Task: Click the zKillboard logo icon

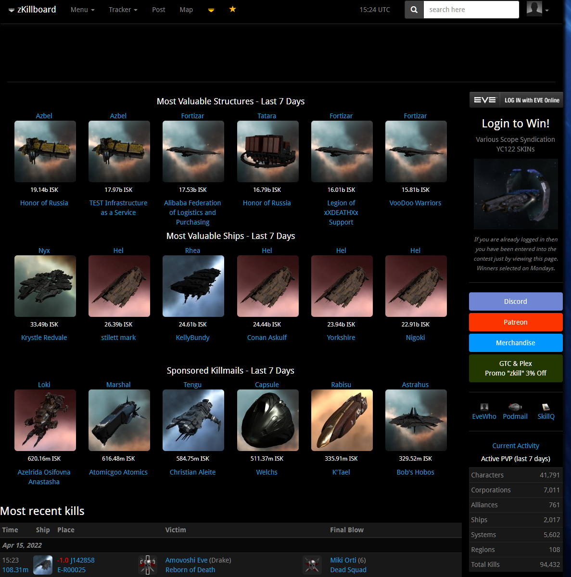Action: pyautogui.click(x=12, y=10)
